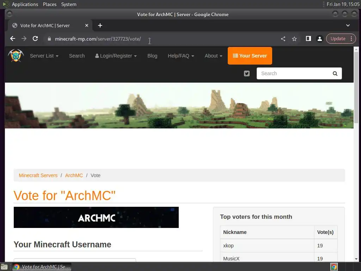Click the Top voters for this month heading

coord(256,217)
